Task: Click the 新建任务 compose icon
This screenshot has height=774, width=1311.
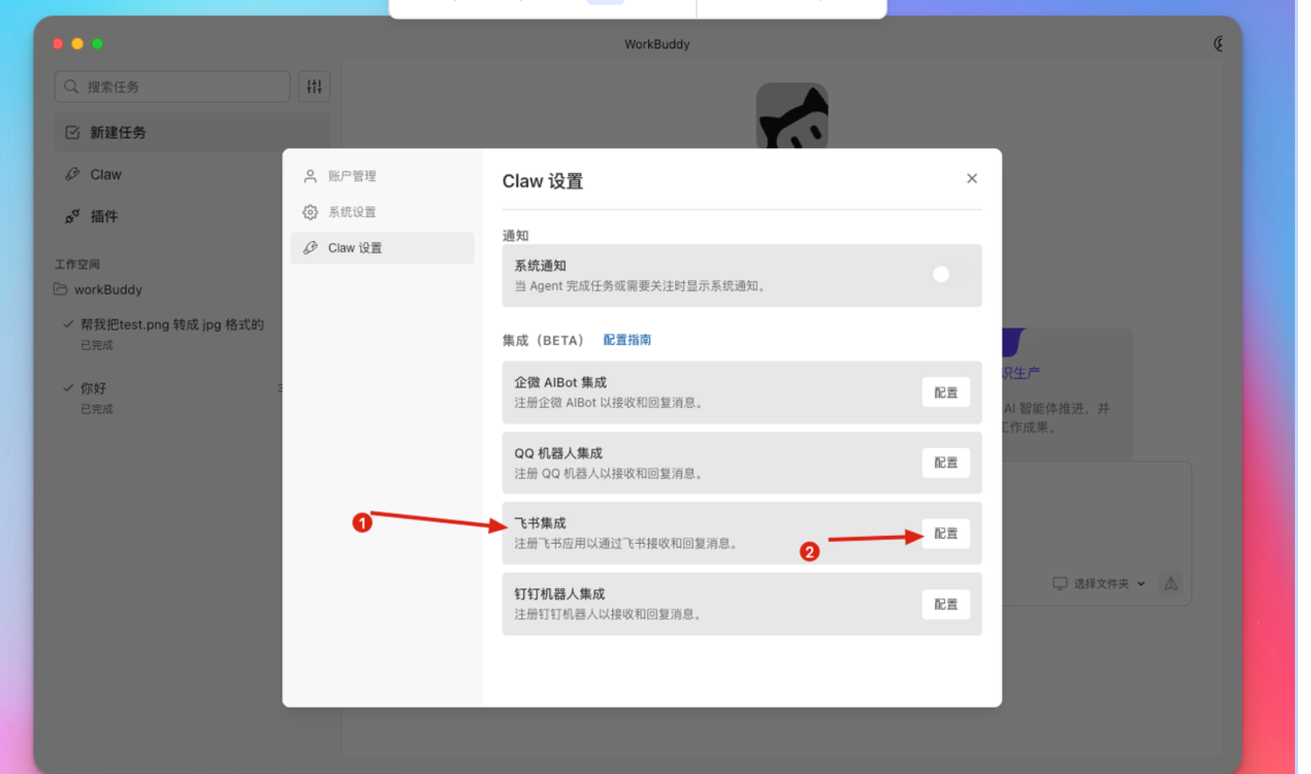Action: pos(72,133)
